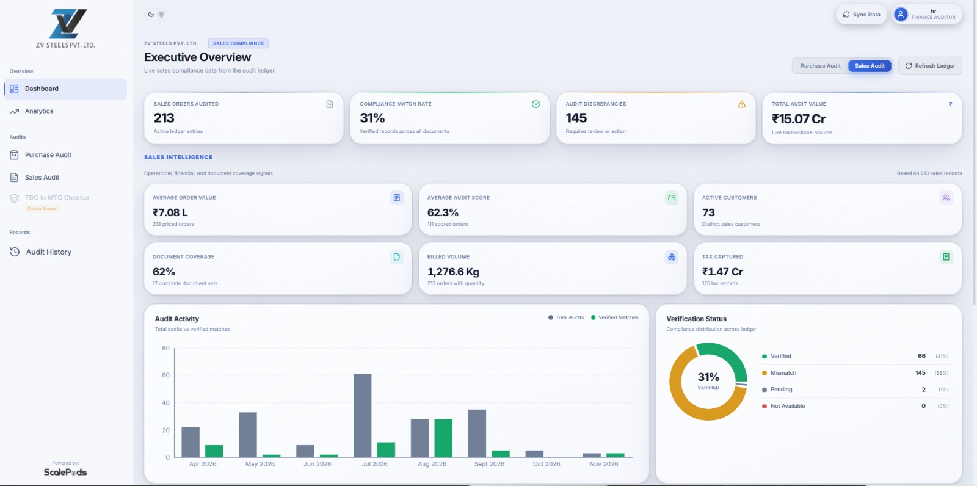The width and height of the screenshot is (977, 486).
Task: Click the Average Audit Score gauge icon
Action: pos(672,198)
